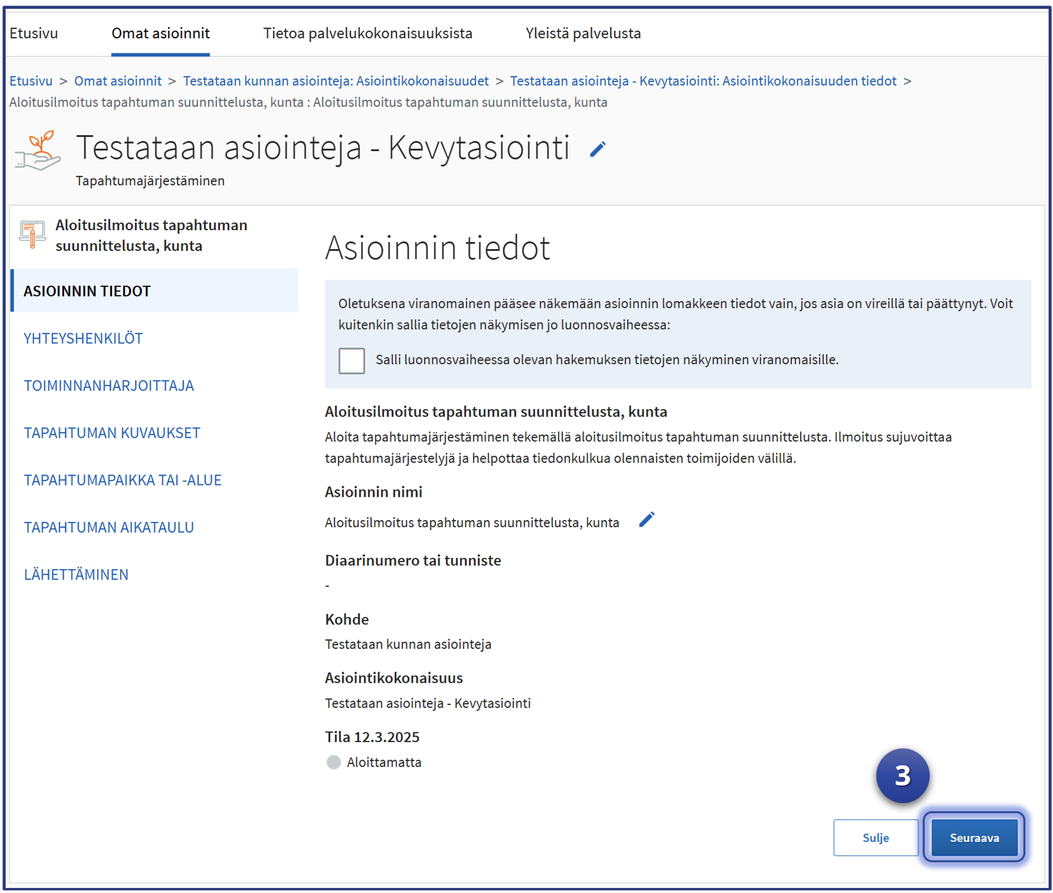Click the plant-in-hand Tapahtumajärjestäminen icon
This screenshot has height=893, width=1053.
[x=39, y=151]
